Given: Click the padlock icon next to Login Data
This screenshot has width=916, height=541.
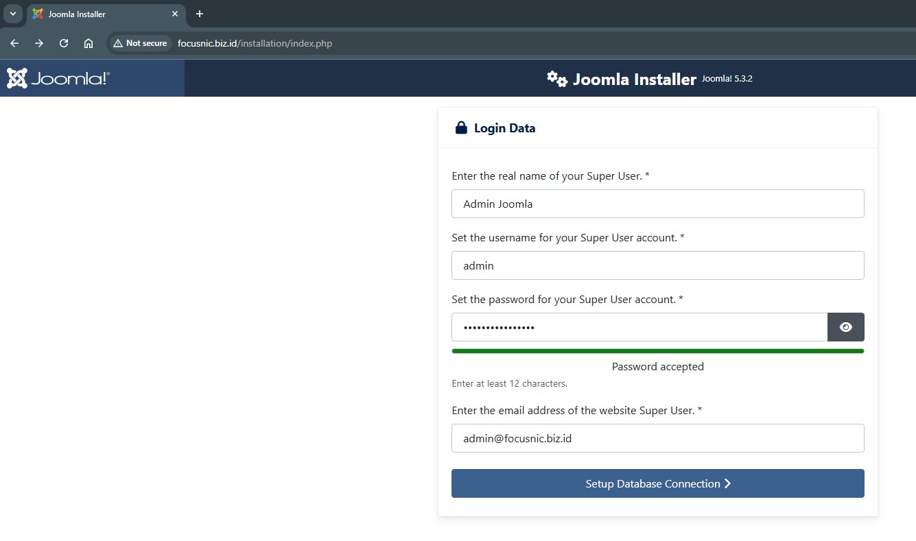Looking at the screenshot, I should point(461,128).
